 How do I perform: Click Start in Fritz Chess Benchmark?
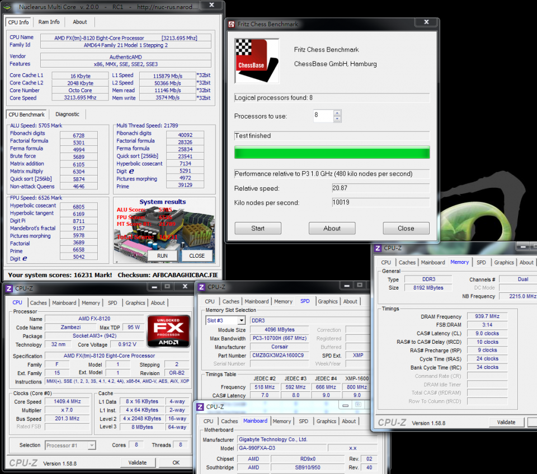click(257, 228)
